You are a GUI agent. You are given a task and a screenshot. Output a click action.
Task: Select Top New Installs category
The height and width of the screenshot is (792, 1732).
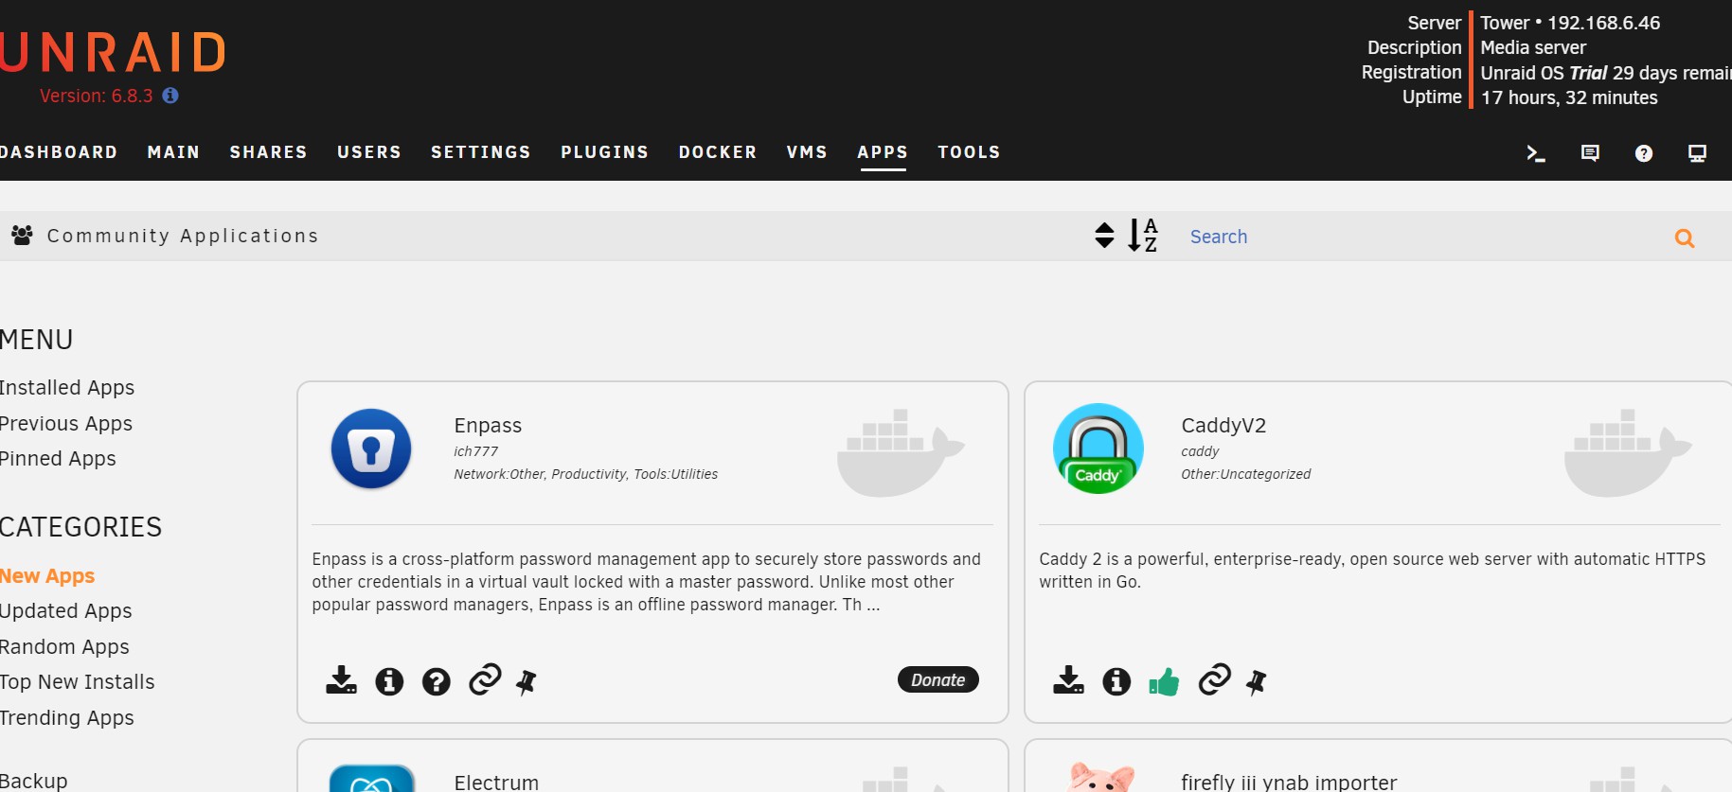point(78,681)
